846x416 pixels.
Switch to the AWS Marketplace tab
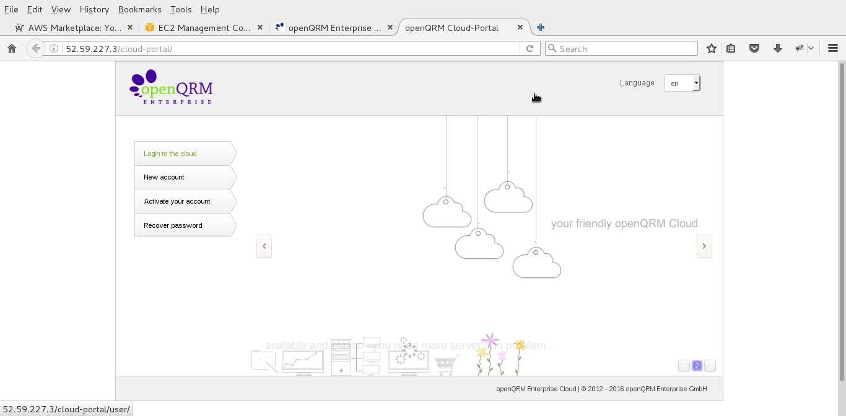(74, 27)
